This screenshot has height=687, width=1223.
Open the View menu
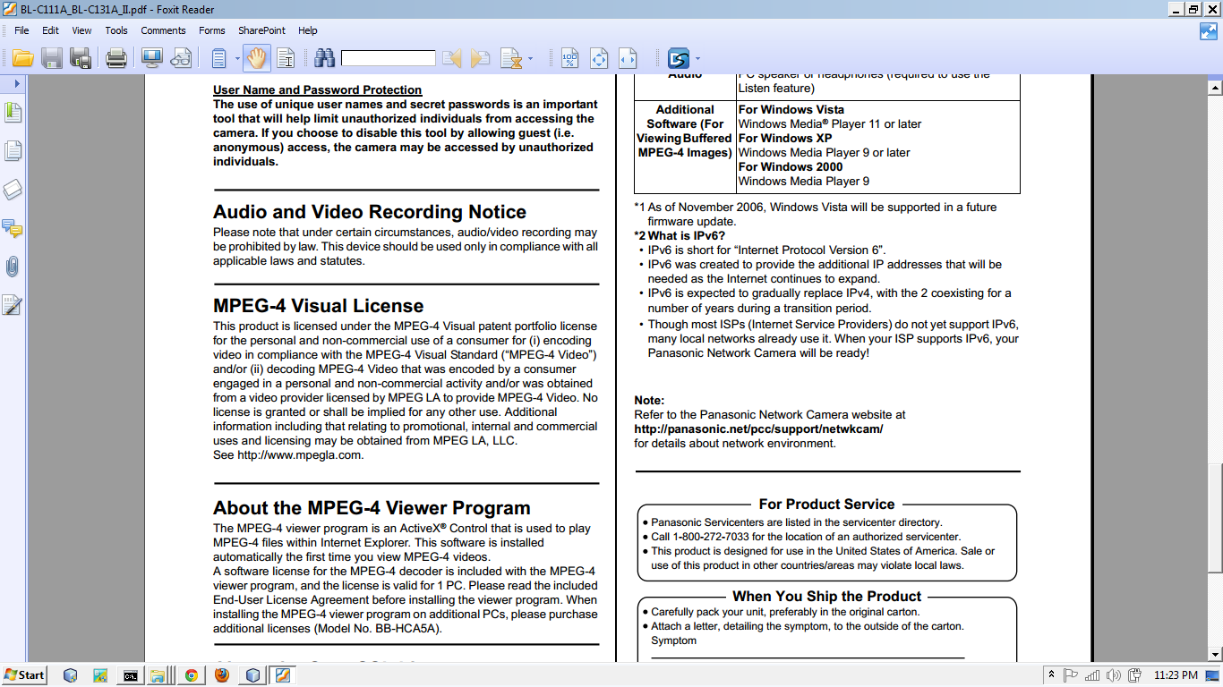click(81, 30)
